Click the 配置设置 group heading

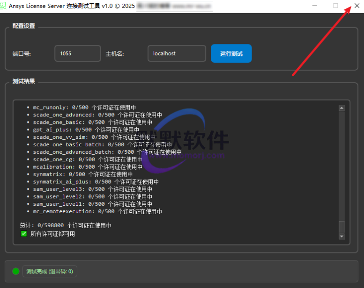[x=24, y=26]
